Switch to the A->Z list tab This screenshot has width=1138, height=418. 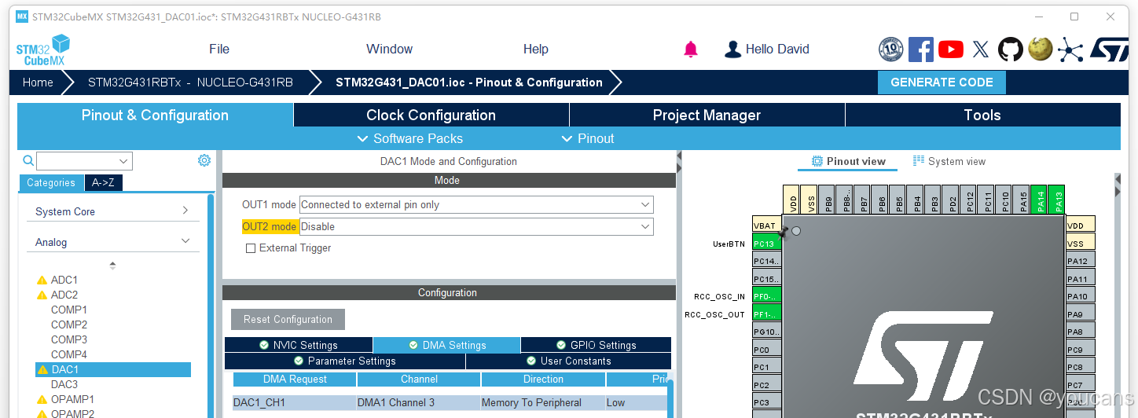pyautogui.click(x=104, y=182)
